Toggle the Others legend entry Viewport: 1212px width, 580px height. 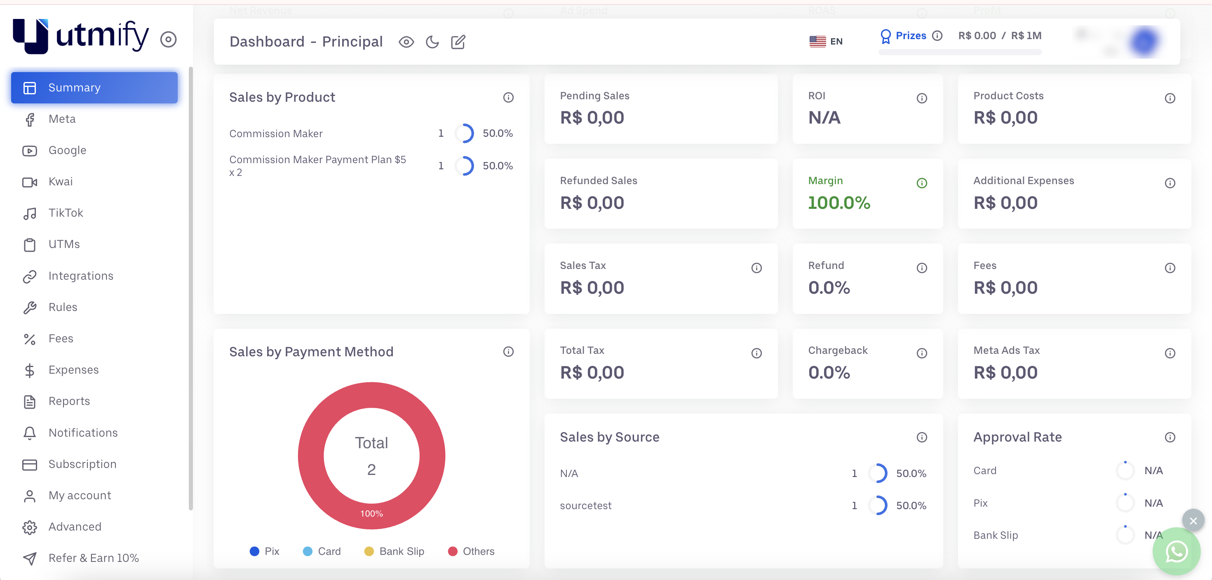pyautogui.click(x=471, y=551)
